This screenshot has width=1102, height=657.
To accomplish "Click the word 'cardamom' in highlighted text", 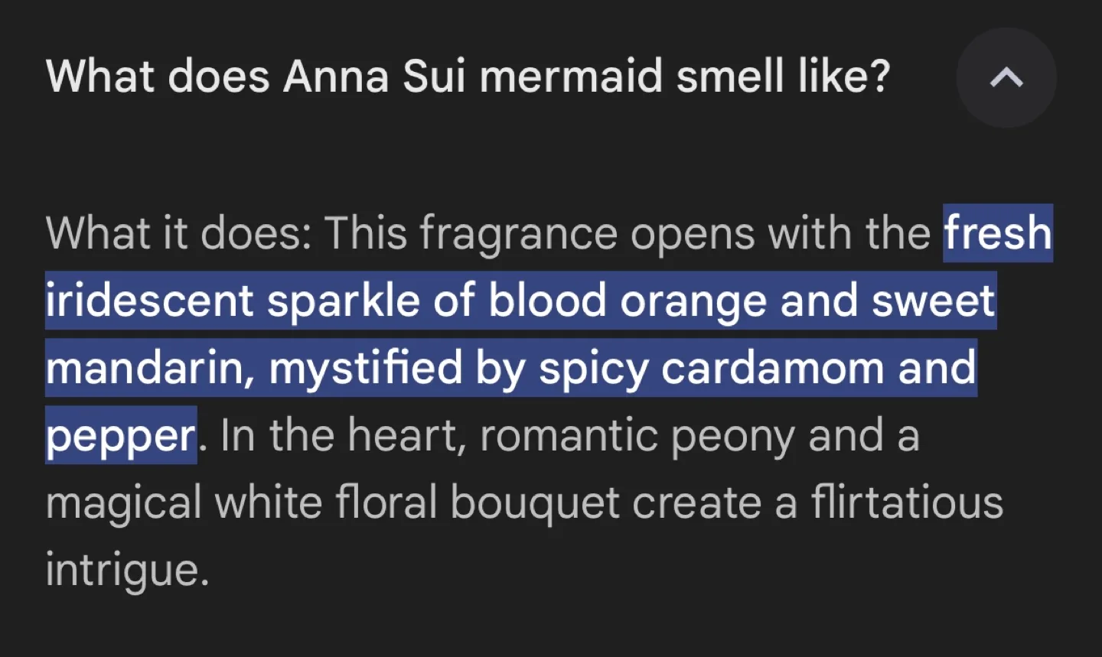I will click(x=777, y=368).
